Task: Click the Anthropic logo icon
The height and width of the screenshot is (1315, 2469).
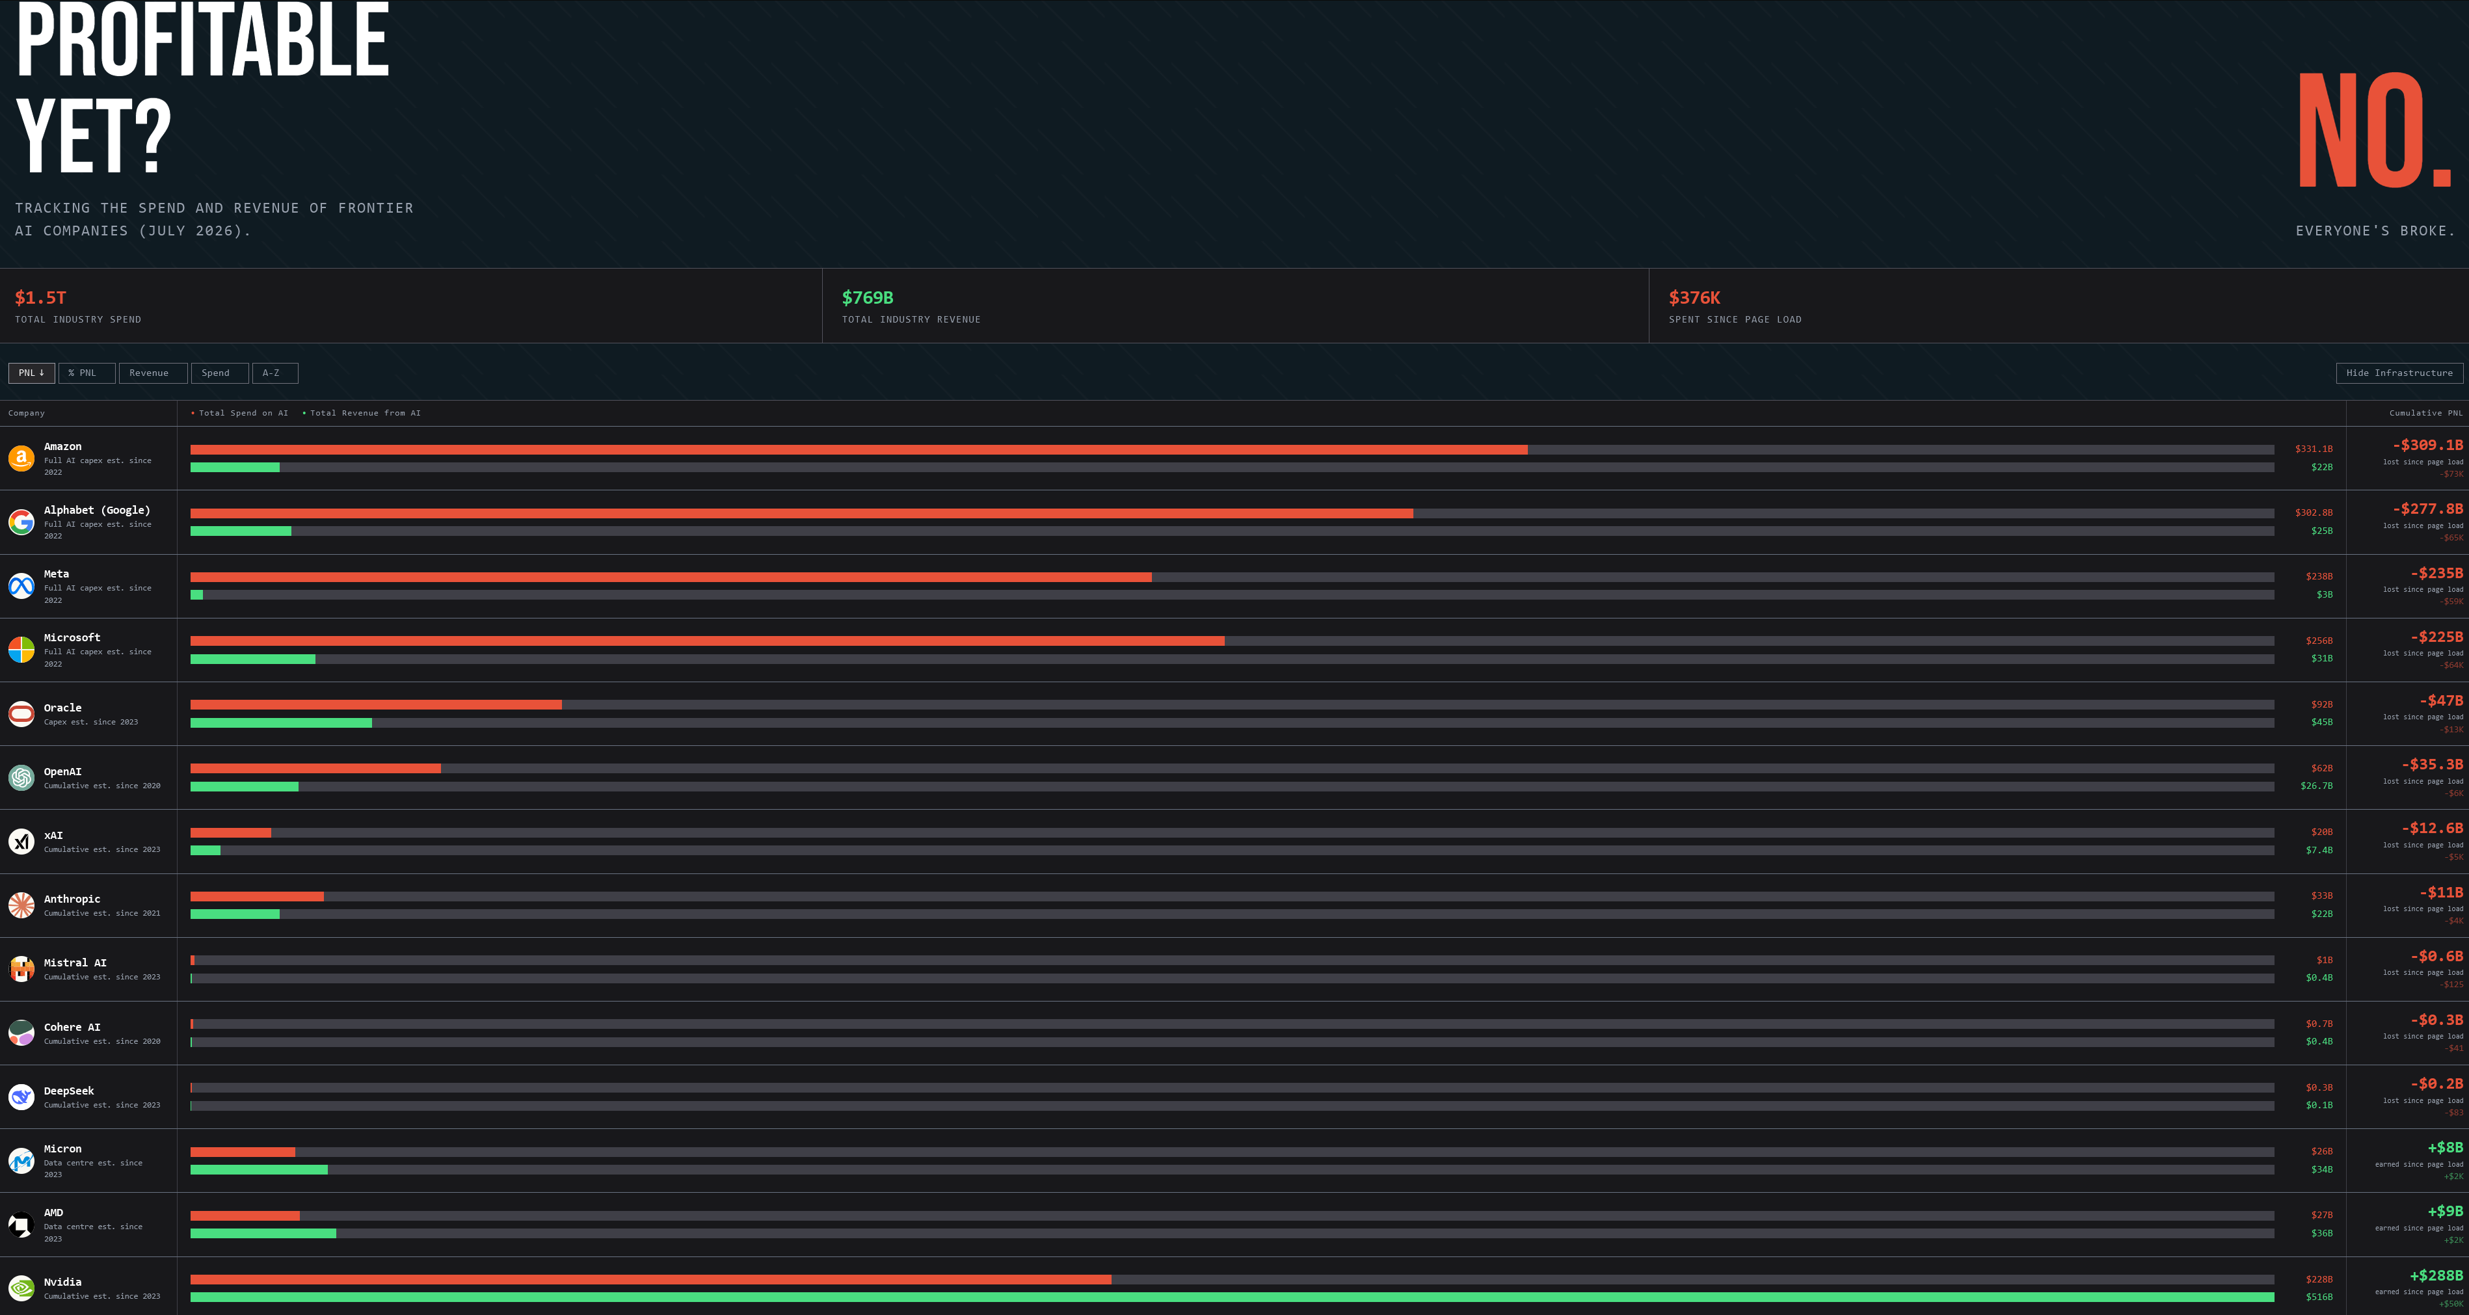Action: coord(21,905)
